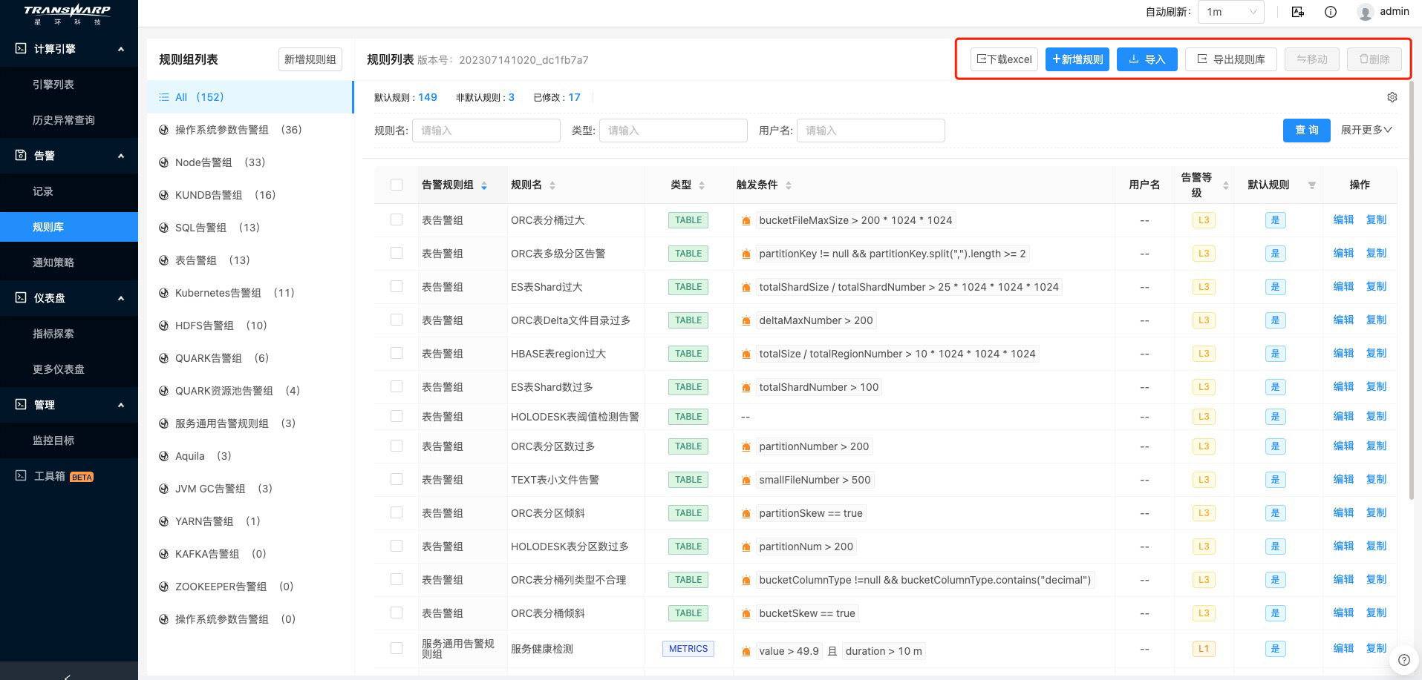Focus the 规则名 input field
This screenshot has height=680, width=1422.
[x=486, y=131]
